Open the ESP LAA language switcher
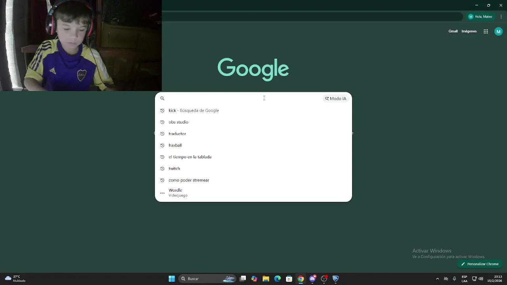Image resolution: width=507 pixels, height=285 pixels. 464,279
